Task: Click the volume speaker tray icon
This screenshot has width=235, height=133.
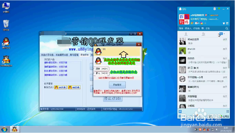Action: pyautogui.click(x=217, y=129)
